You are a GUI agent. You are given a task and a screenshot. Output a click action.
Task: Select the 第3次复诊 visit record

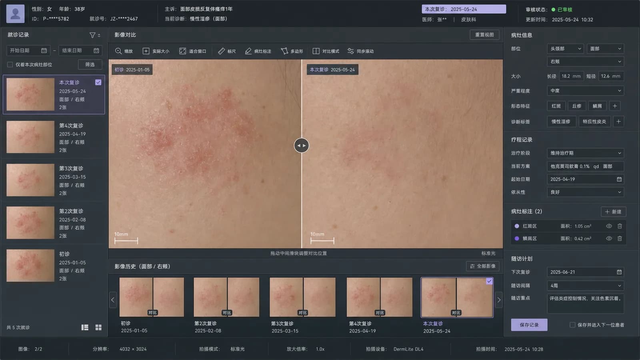click(54, 180)
